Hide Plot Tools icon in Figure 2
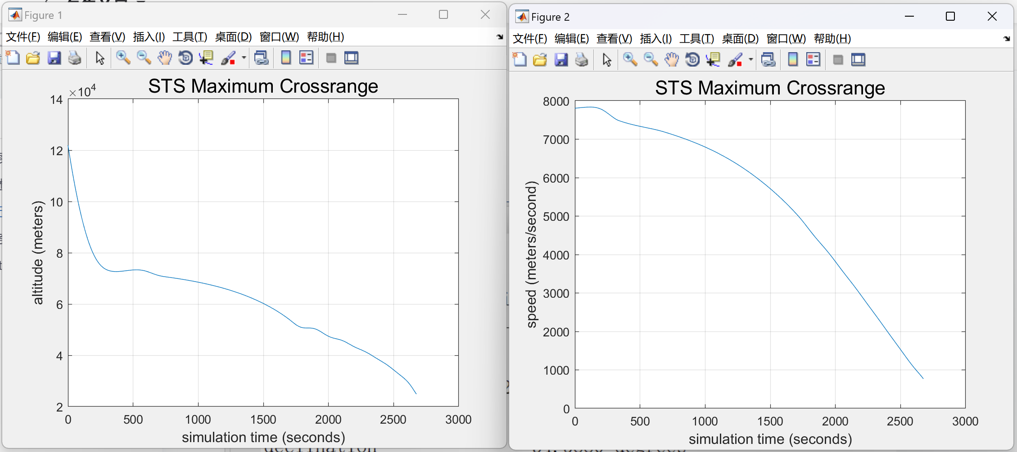Viewport: 1017px width, 452px height. point(838,60)
